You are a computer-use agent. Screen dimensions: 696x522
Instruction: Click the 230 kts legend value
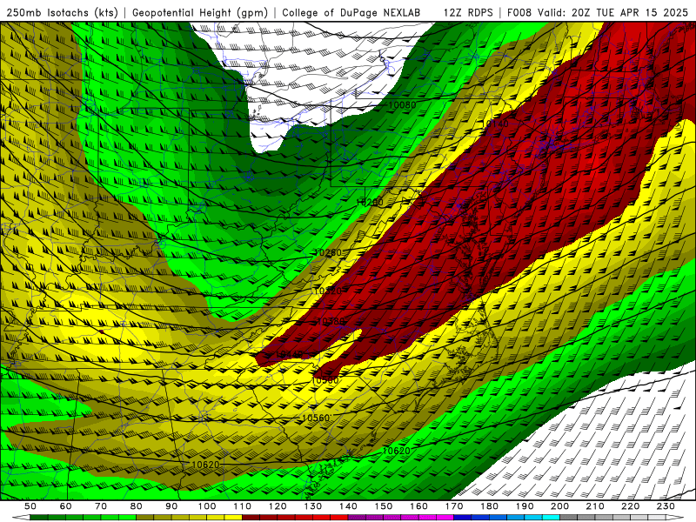click(666, 506)
